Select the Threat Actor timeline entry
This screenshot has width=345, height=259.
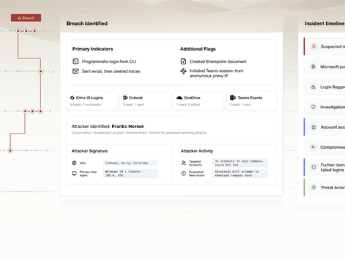click(324, 187)
